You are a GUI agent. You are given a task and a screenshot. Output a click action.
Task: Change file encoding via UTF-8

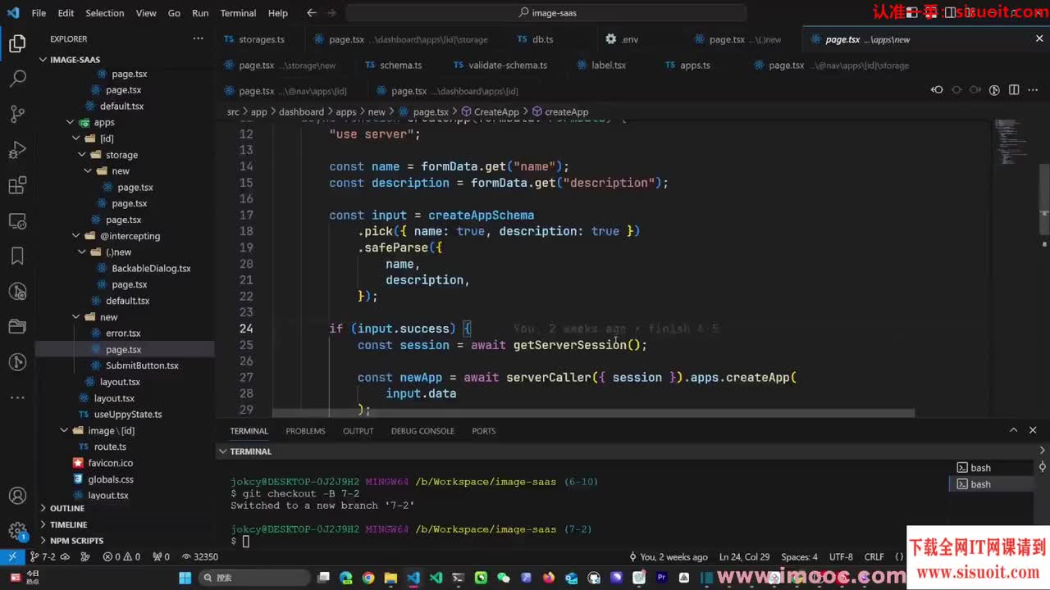[x=841, y=556]
